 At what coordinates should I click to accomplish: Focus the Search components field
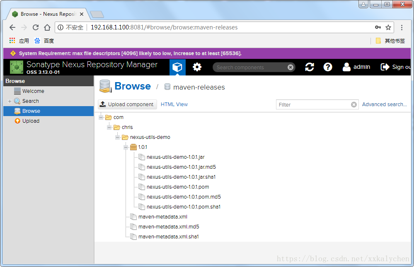[251, 67]
